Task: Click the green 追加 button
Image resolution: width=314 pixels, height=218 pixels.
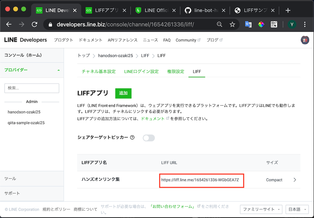Action: click(123, 93)
